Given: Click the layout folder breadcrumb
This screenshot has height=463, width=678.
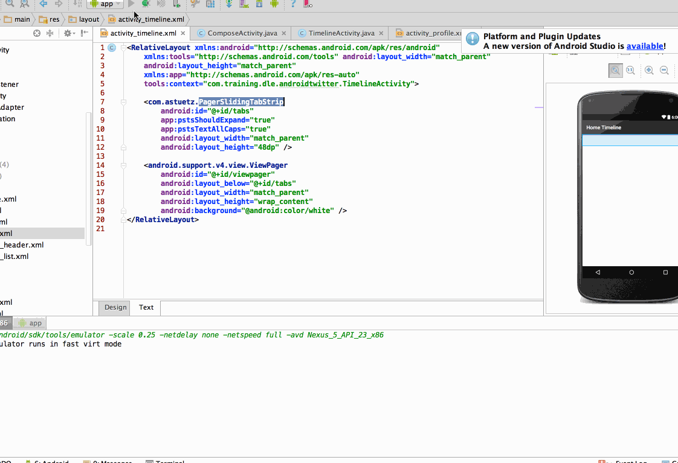Looking at the screenshot, I should (x=84, y=19).
